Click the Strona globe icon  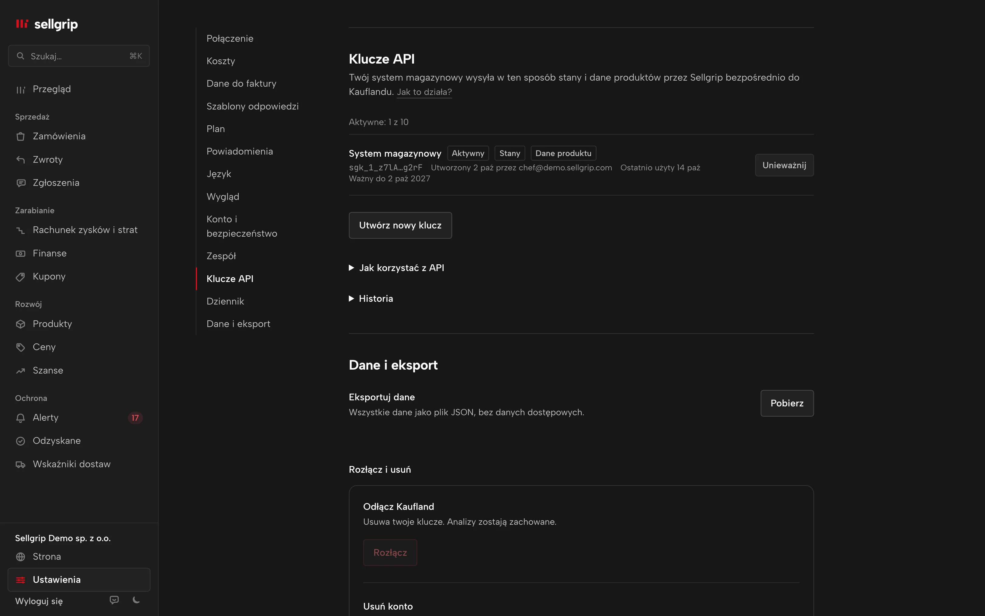click(x=20, y=556)
